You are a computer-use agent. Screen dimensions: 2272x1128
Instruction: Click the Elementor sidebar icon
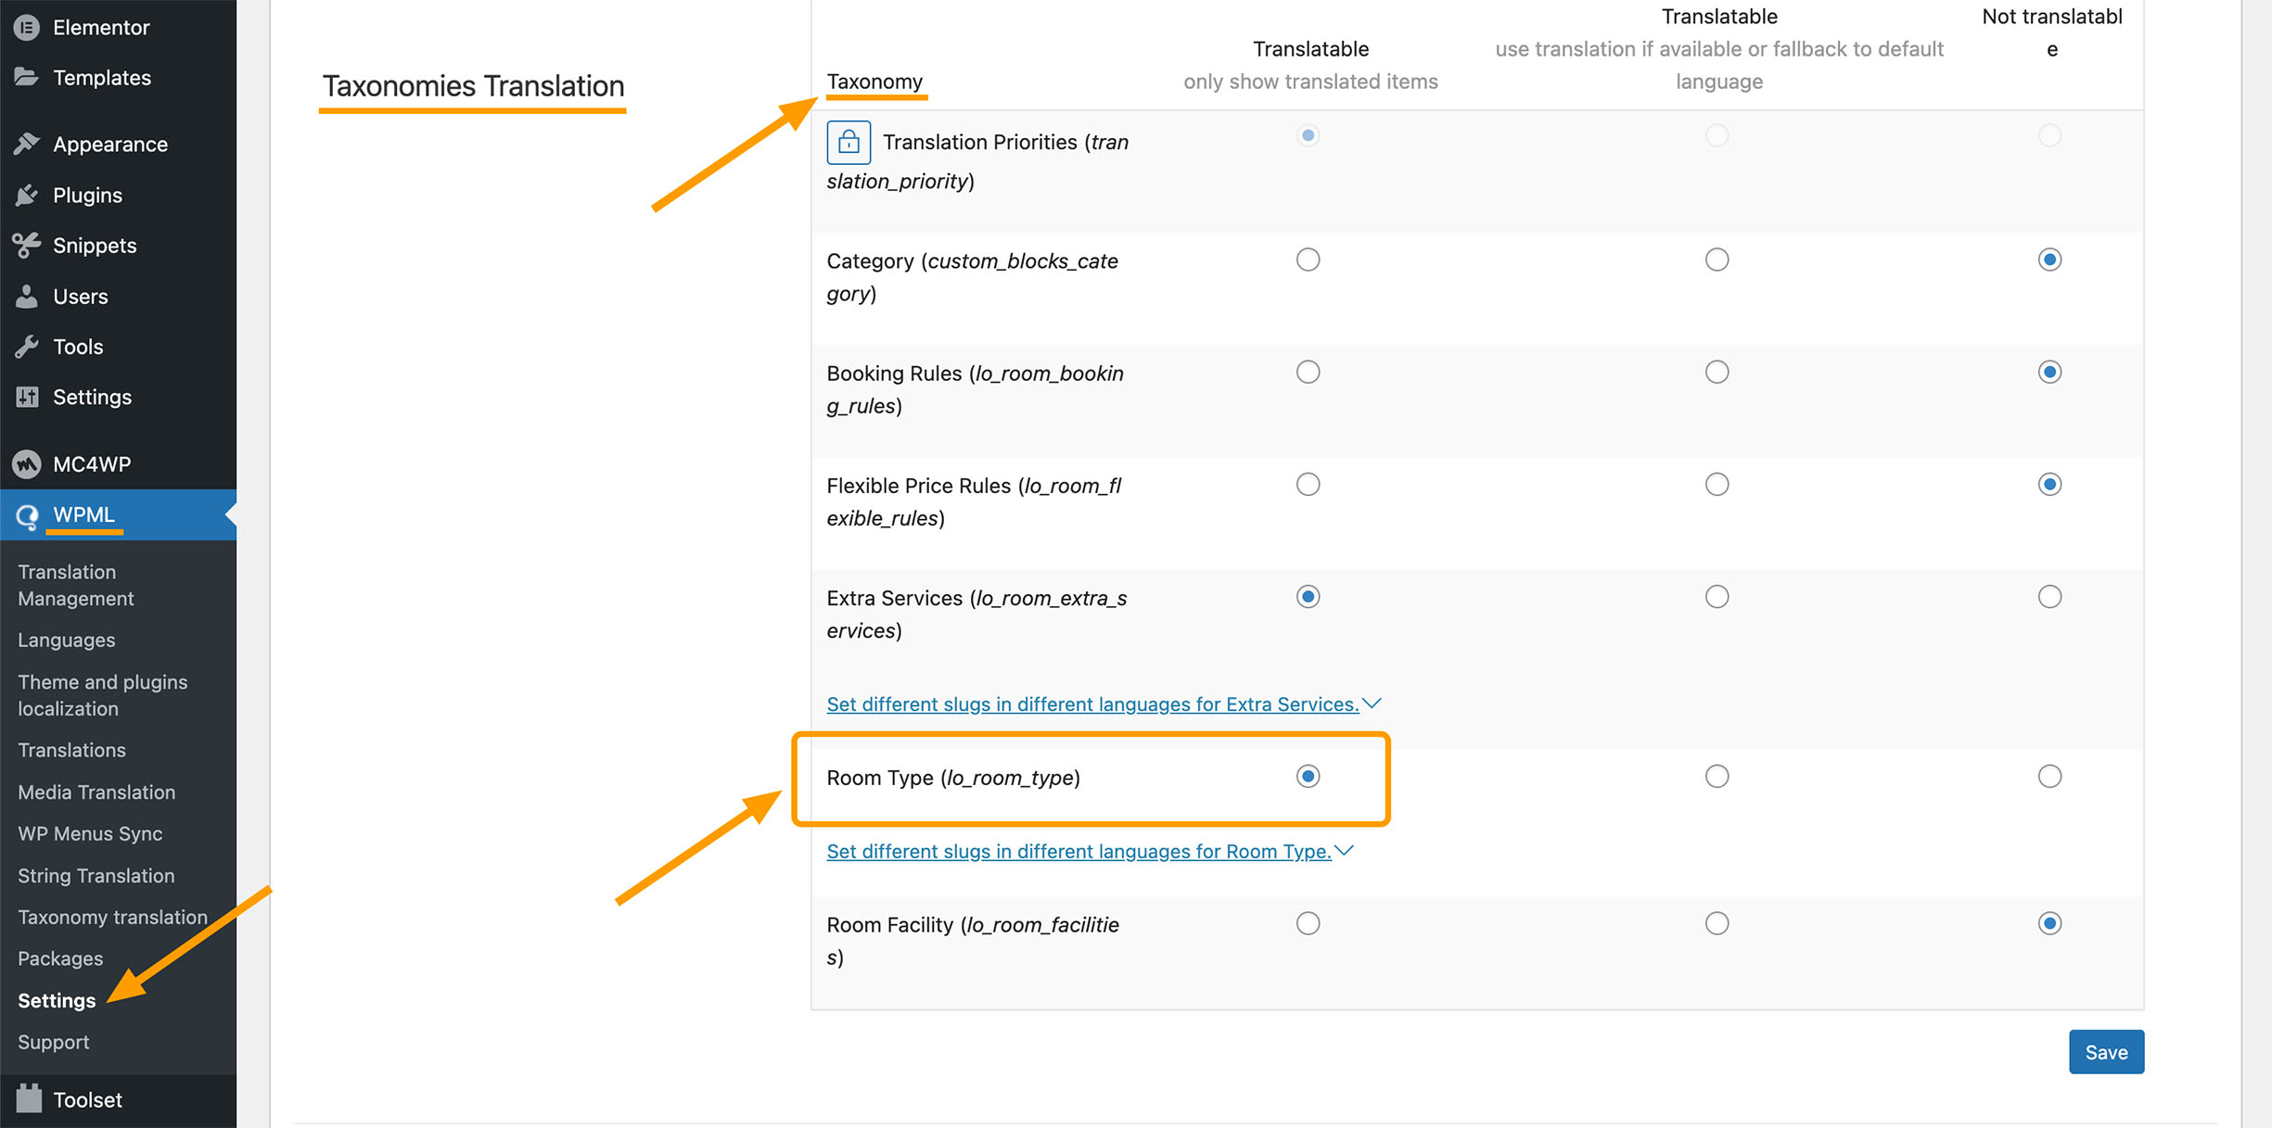[x=27, y=28]
